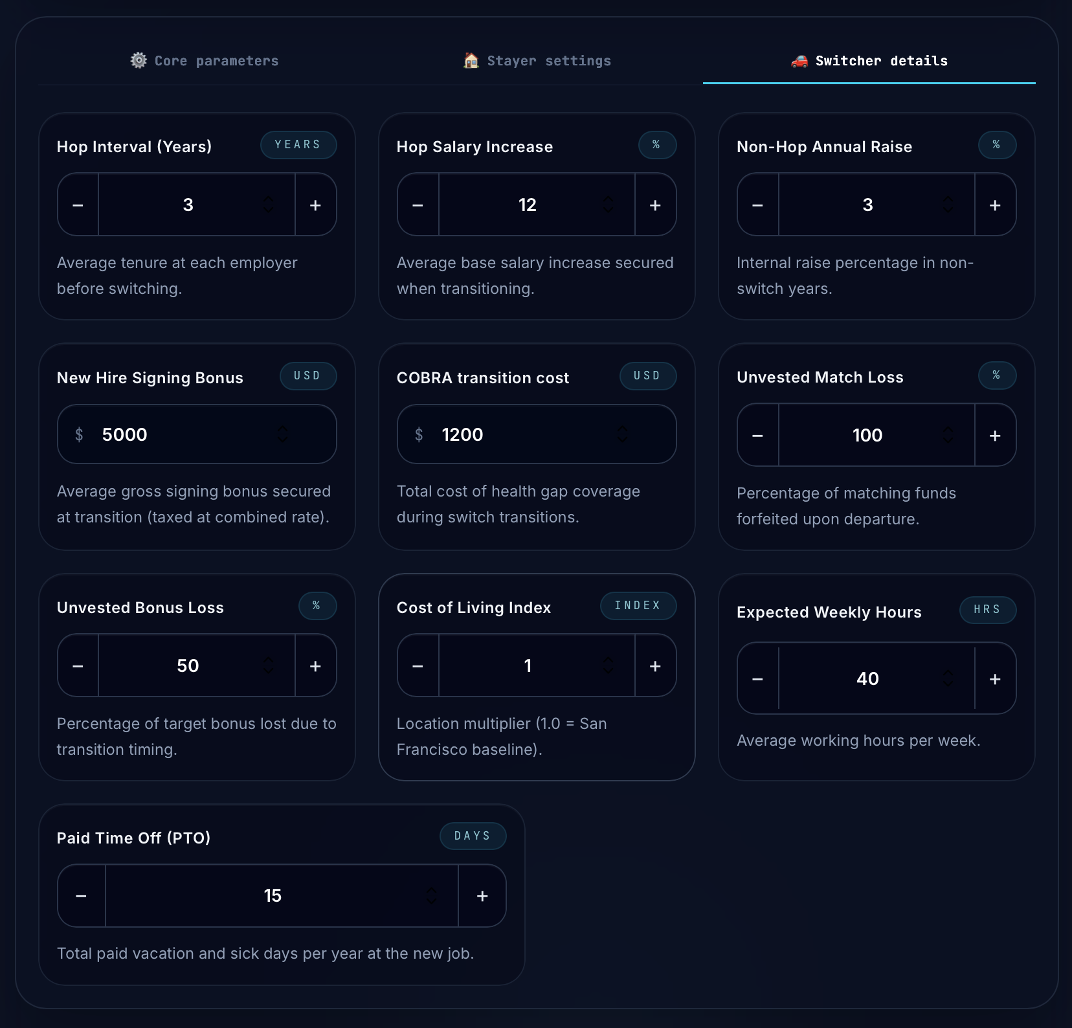Click the % badge on Unvested Bonus Loss

click(317, 606)
